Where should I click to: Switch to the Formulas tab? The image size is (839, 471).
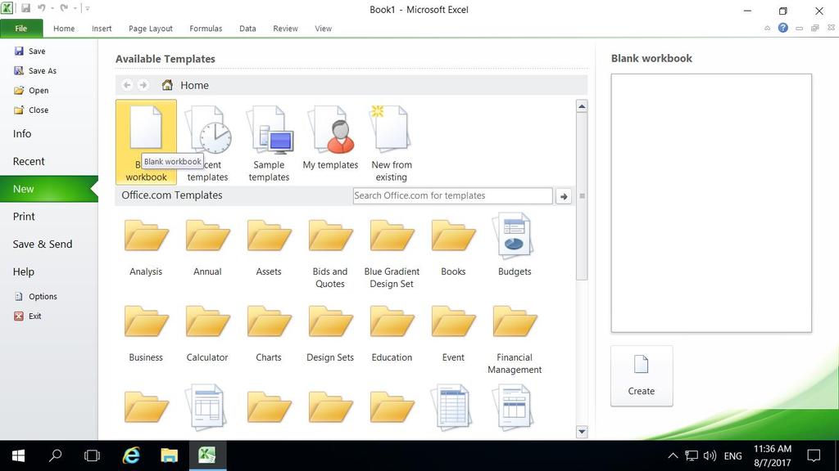[206, 29]
